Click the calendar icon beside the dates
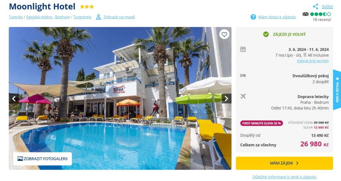 [243, 49]
